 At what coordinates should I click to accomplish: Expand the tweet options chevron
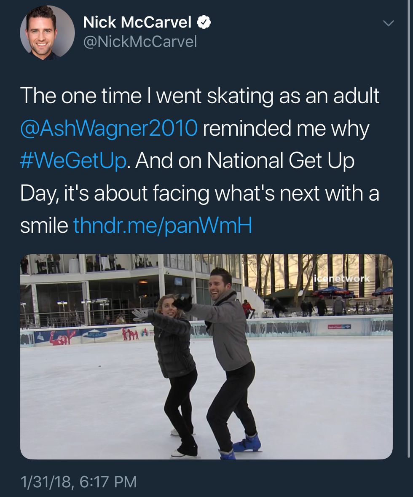point(388,24)
